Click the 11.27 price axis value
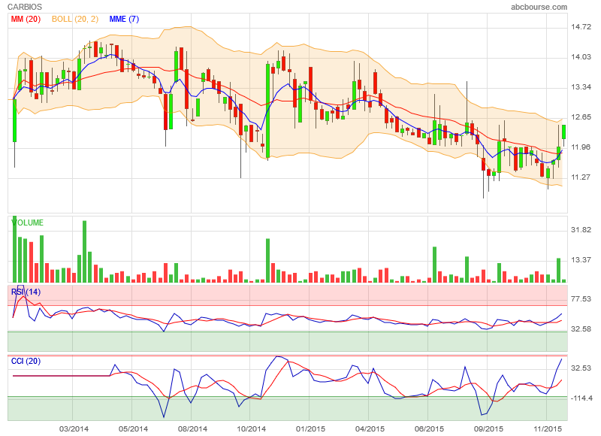This screenshot has width=601, height=436. pyautogui.click(x=581, y=177)
